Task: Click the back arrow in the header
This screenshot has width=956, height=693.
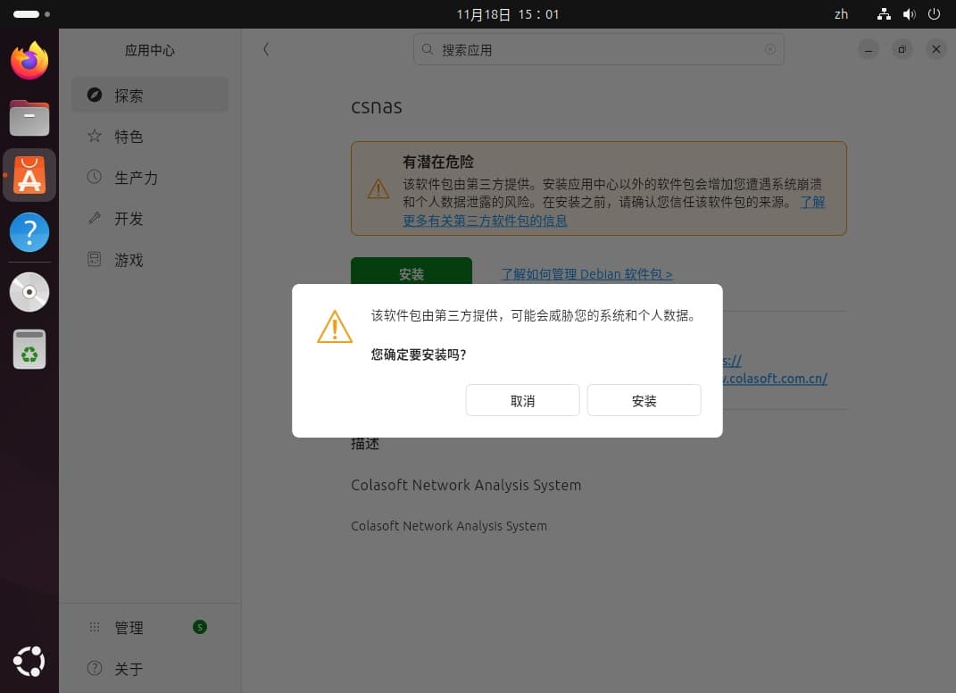Action: 266,50
